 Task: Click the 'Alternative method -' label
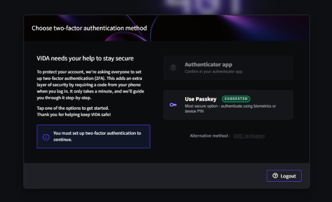pos(210,136)
